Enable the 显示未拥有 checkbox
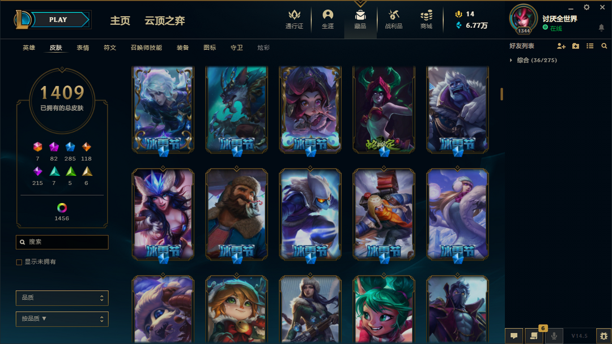 click(19, 262)
